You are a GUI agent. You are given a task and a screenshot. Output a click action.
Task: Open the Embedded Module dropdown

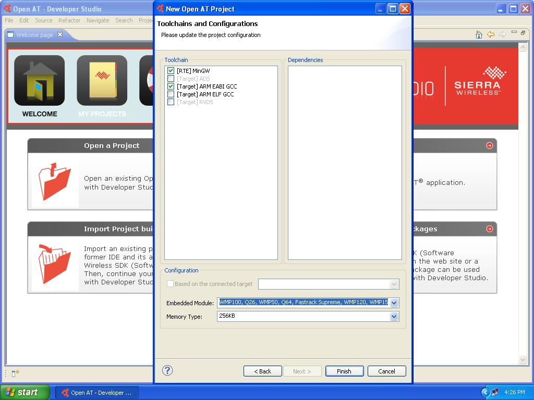pyautogui.click(x=394, y=303)
